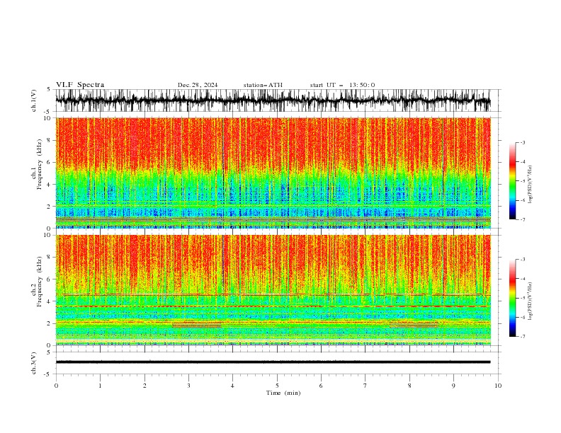Viewport: 561px width, 433px height.
Task: Click the ch.1 voltage waveform trace
Action: (273, 100)
